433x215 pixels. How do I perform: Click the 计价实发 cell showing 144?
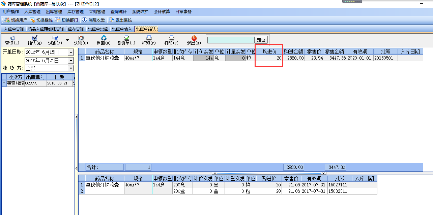(203, 58)
